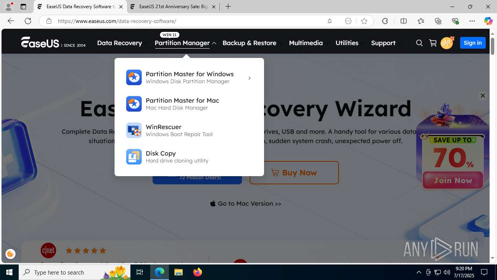Open File Explorer from taskbar
The width and height of the screenshot is (497, 280).
pos(179,272)
